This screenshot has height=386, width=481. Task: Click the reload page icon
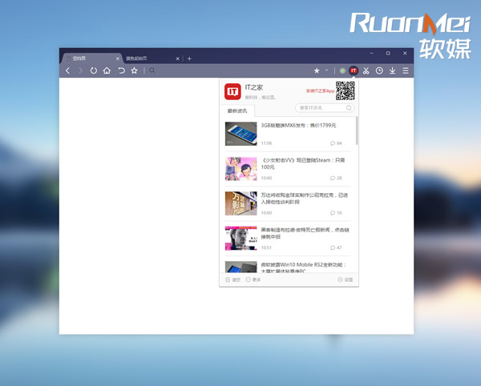(93, 70)
